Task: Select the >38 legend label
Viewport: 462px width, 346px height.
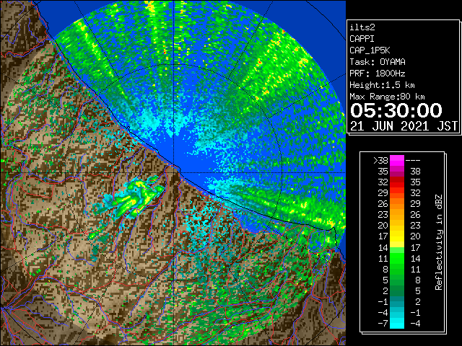Action: [380, 161]
